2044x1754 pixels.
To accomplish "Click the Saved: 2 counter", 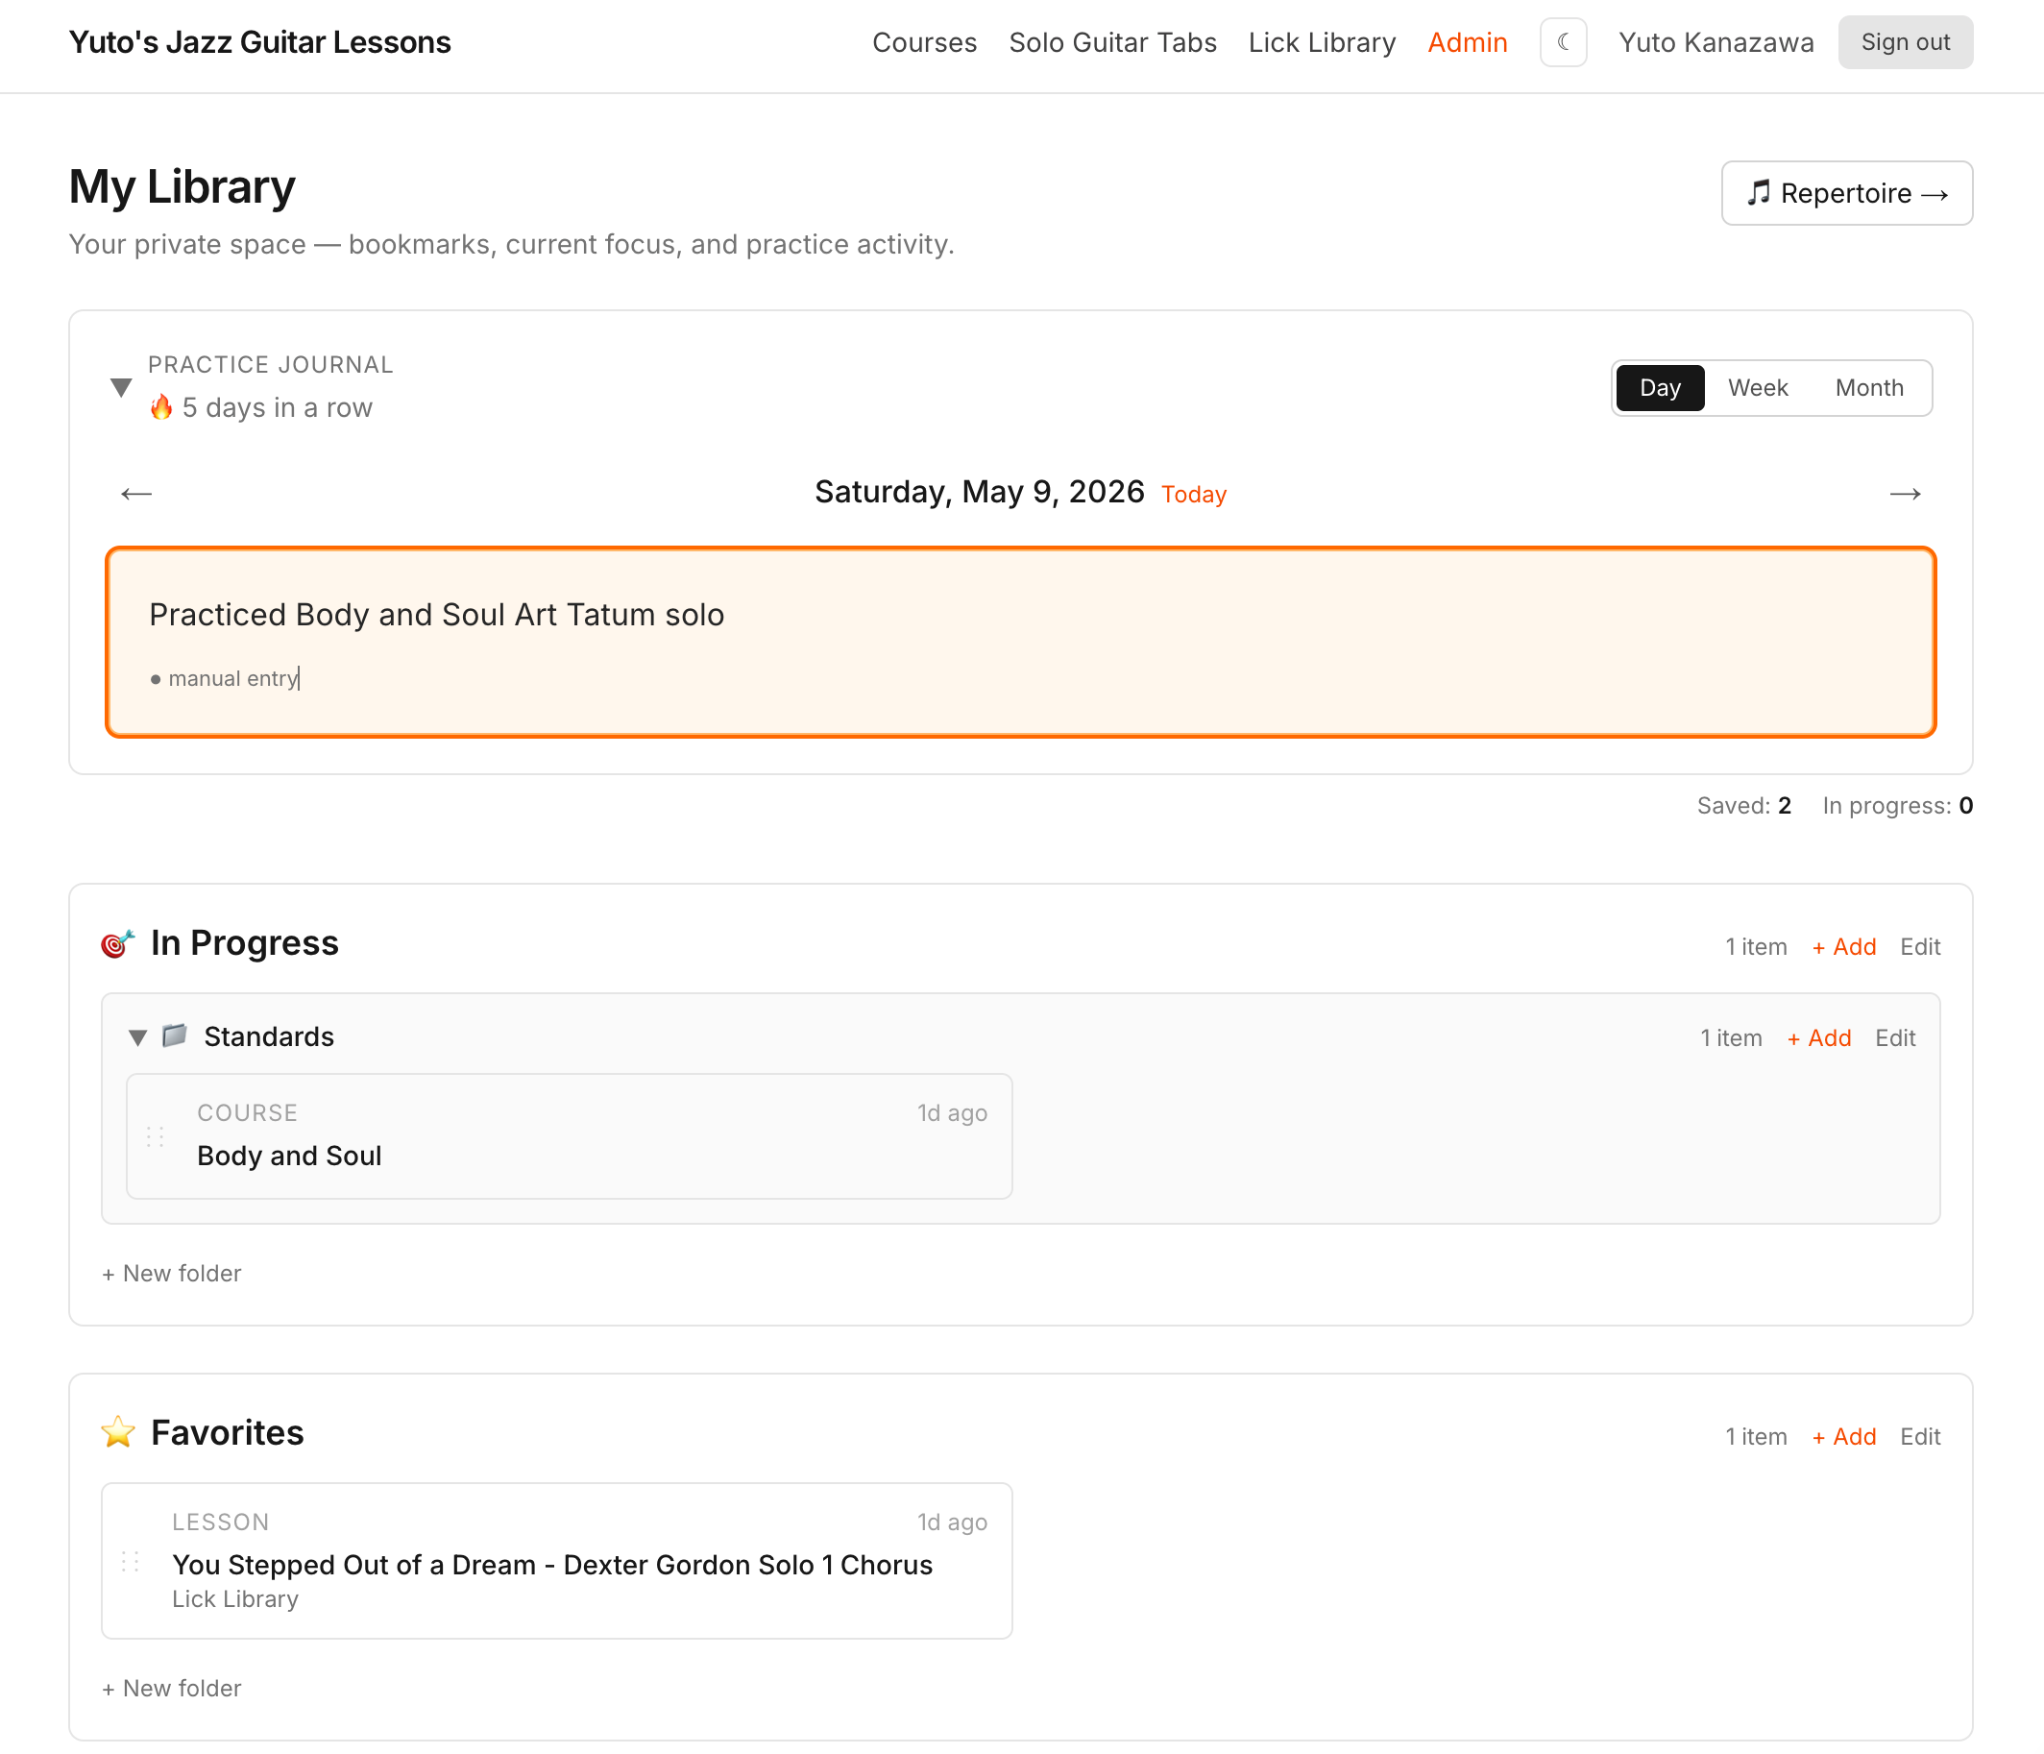I will tap(1743, 806).
